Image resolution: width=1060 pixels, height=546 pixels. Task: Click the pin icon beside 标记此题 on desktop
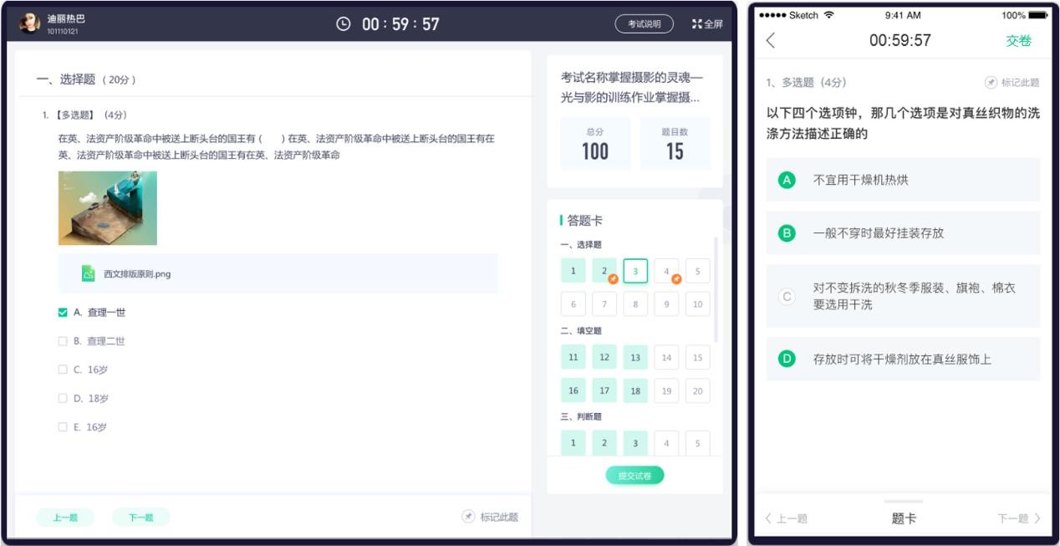(468, 517)
